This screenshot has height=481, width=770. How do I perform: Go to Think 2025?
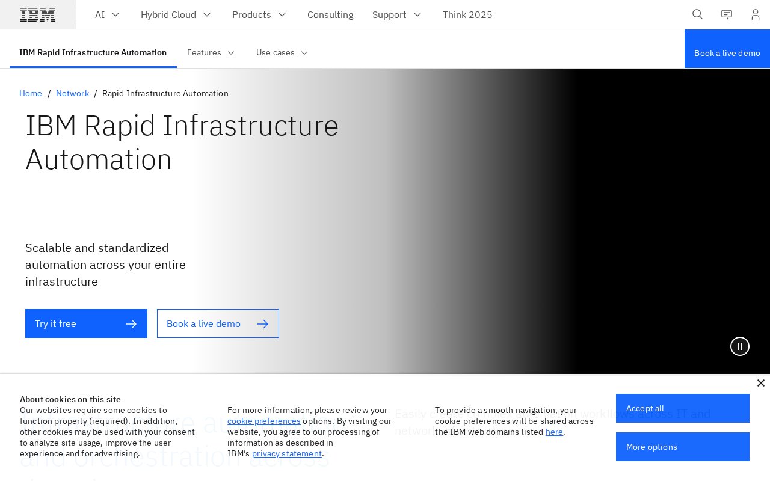pos(467,14)
